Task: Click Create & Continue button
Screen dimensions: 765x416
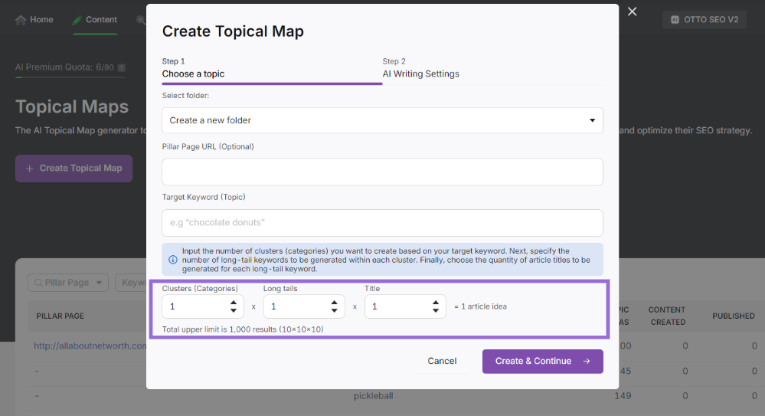Action: pos(542,362)
